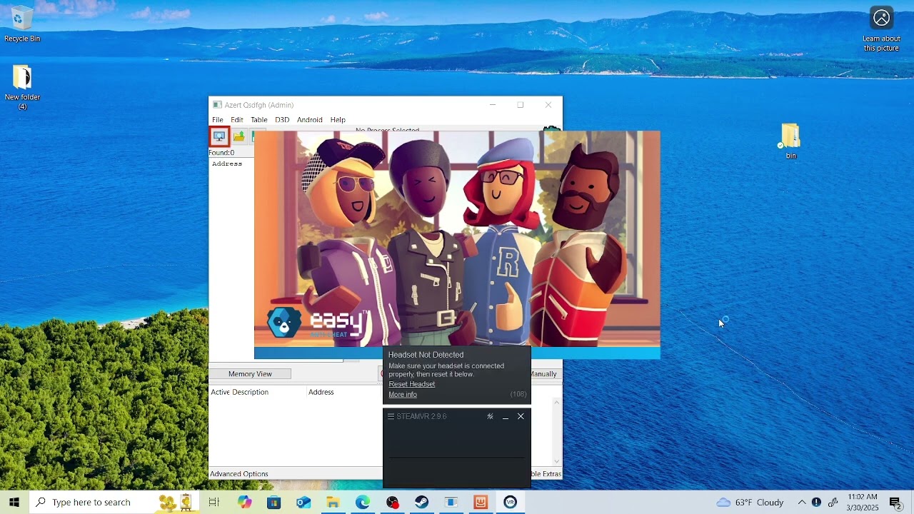Select the bin folder on desktop
Viewport: 914px width, 514px height.
click(790, 141)
